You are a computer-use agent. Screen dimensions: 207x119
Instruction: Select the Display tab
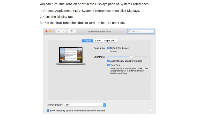pyautogui.click(x=87, y=41)
